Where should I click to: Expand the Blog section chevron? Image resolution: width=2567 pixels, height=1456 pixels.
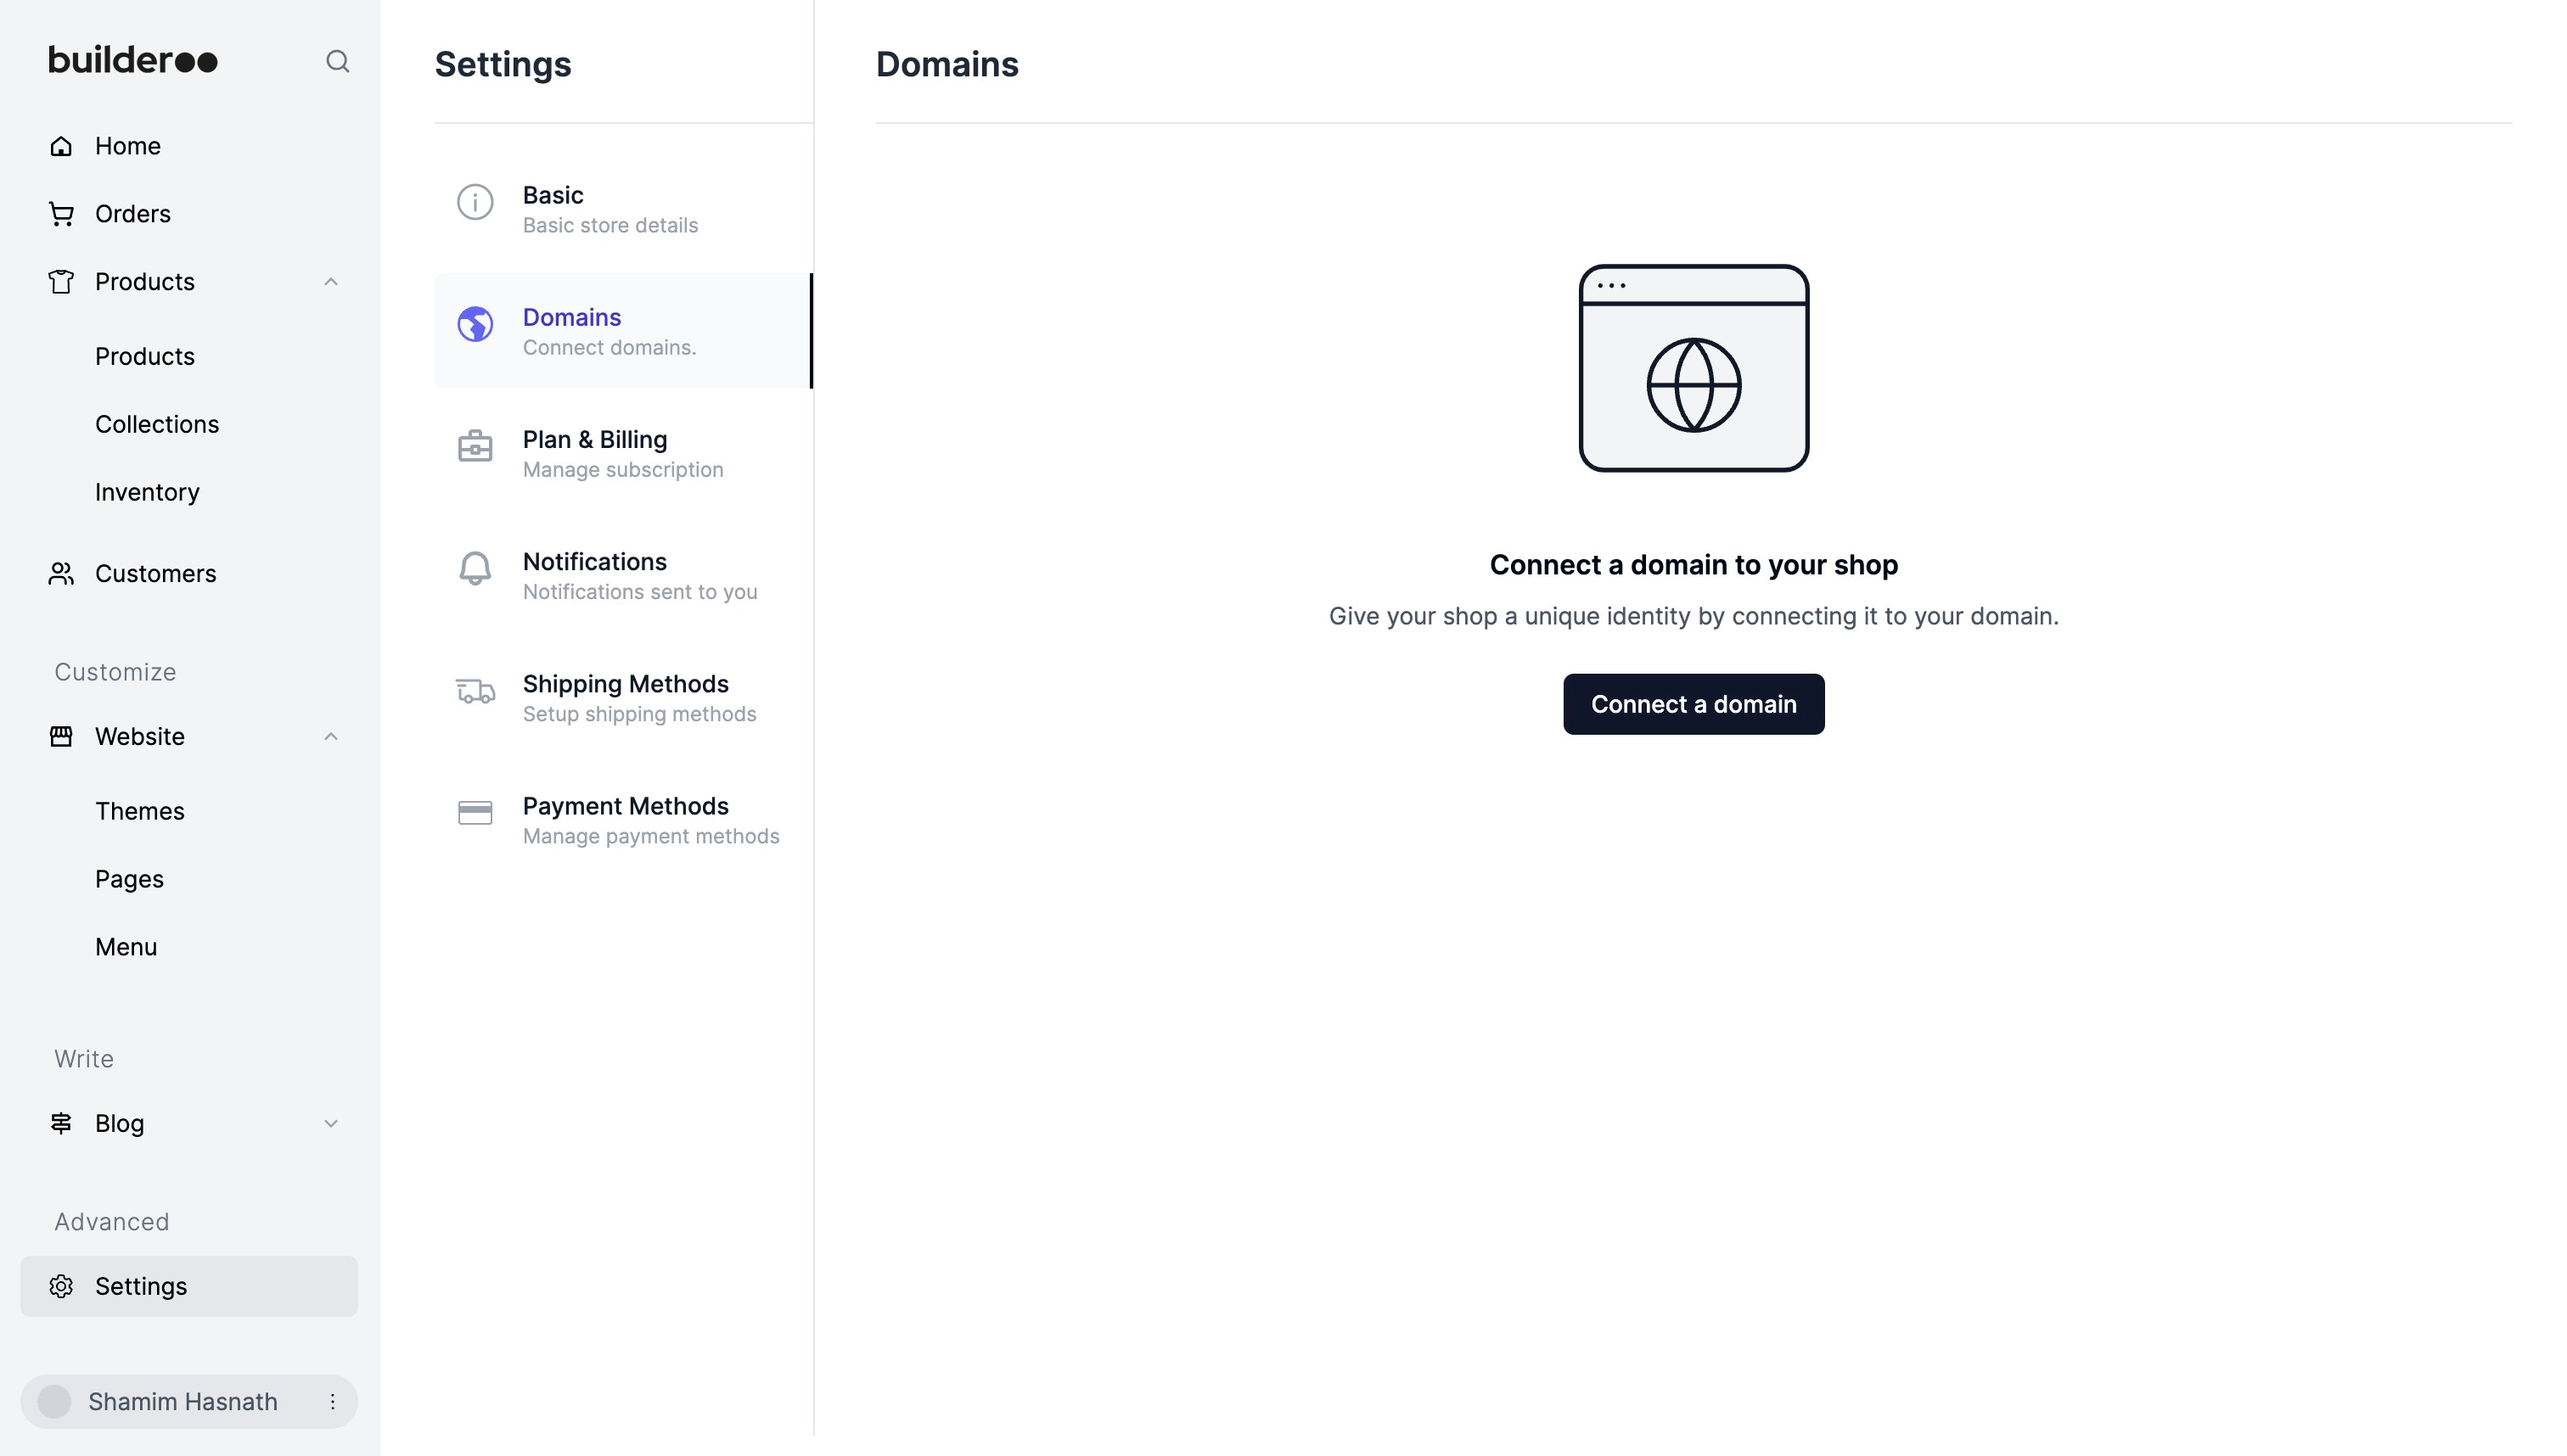331,1124
